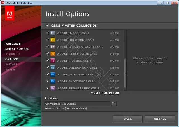Click the Total Install: 12.6 GB text
This screenshot has height=127, width=179.
[x=105, y=94]
